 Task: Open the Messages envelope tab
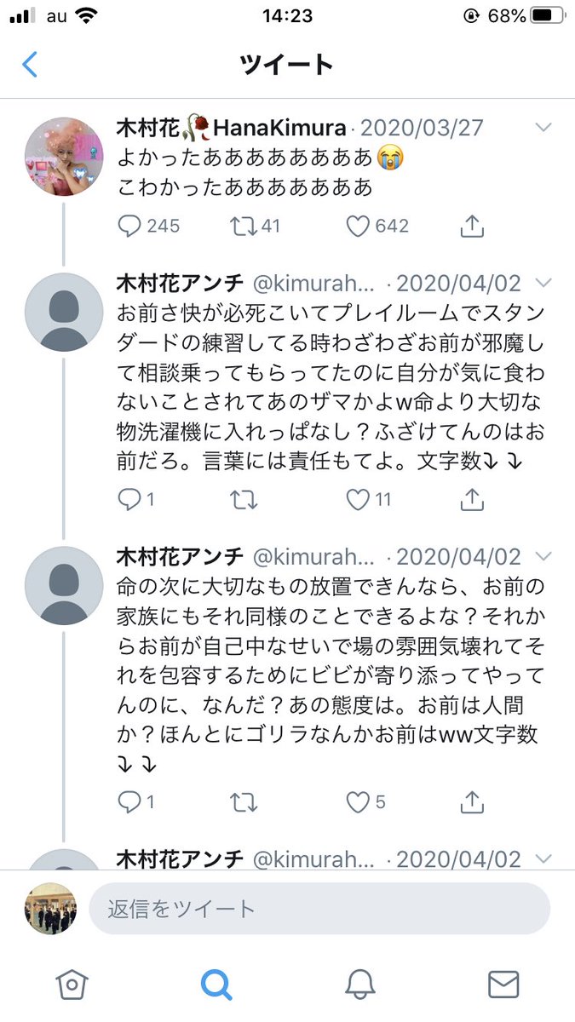pos(503,985)
